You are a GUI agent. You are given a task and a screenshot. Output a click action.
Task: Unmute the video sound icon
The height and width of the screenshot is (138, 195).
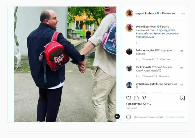(x=117, y=117)
